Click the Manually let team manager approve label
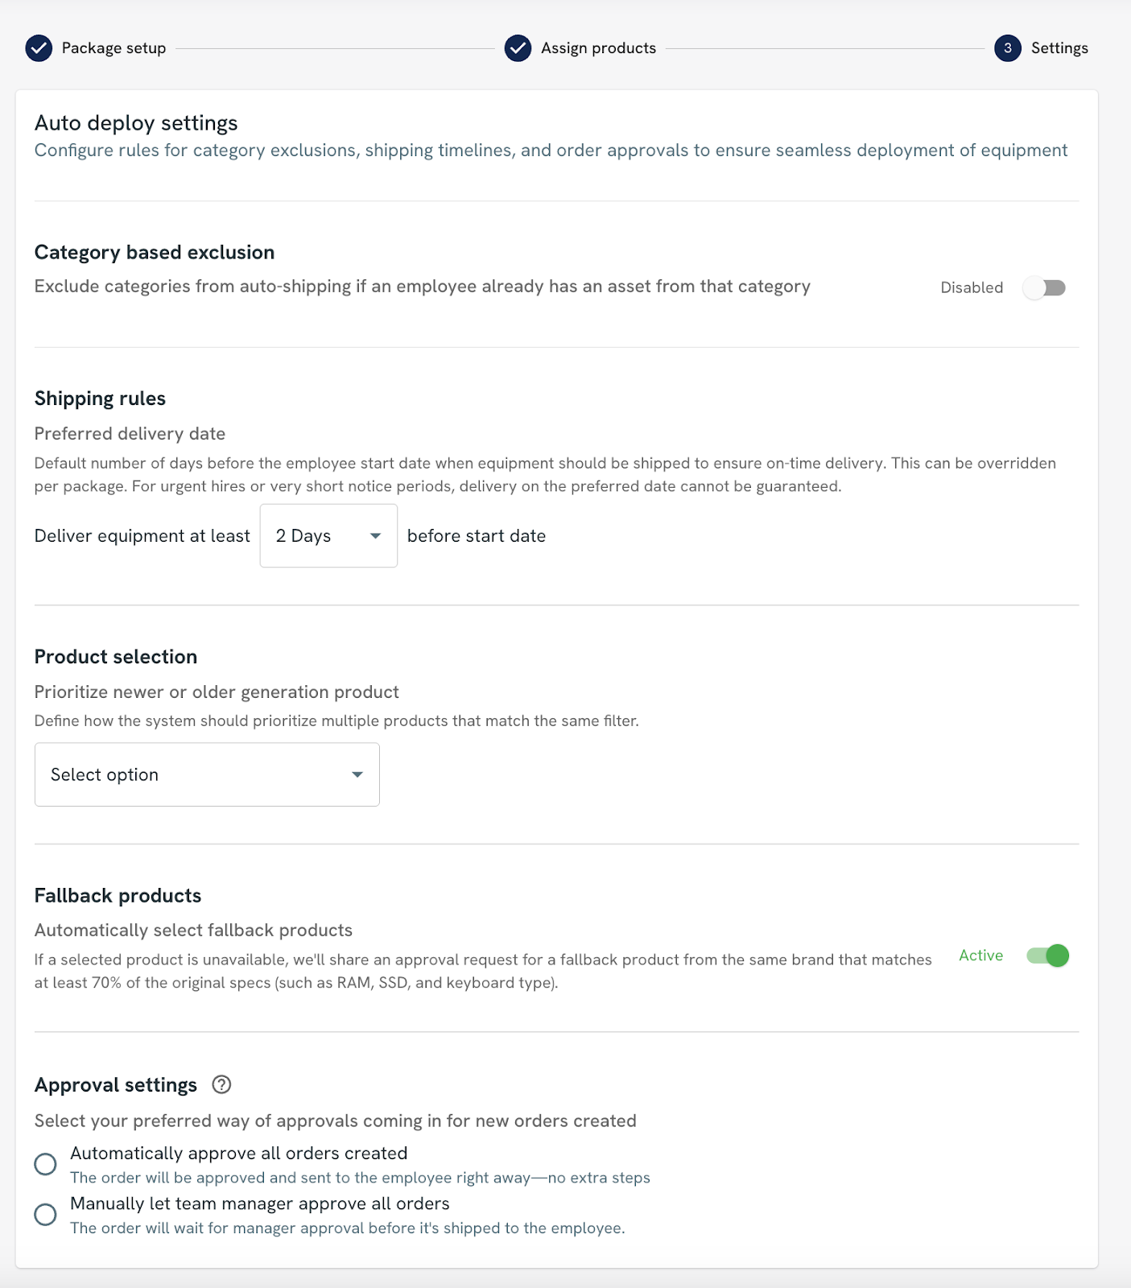The width and height of the screenshot is (1131, 1288). [x=259, y=1203]
